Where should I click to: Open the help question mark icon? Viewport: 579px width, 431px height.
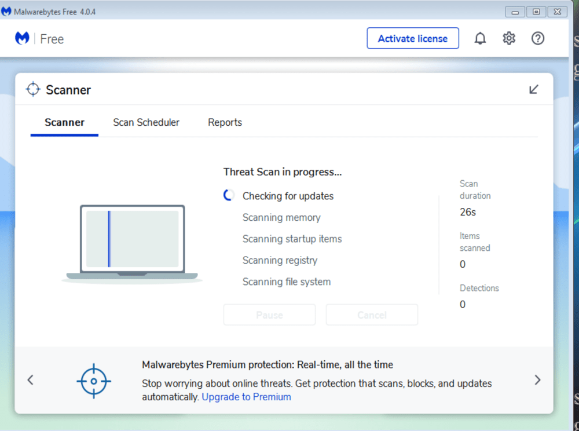[x=538, y=39]
